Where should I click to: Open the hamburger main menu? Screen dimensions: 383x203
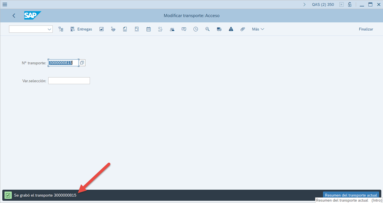(x=5, y=5)
